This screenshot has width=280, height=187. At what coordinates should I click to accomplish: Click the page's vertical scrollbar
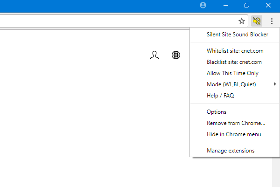(x=276, y=173)
